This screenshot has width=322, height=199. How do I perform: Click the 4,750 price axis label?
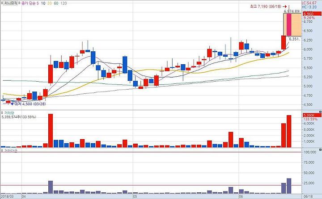[x=308, y=95]
